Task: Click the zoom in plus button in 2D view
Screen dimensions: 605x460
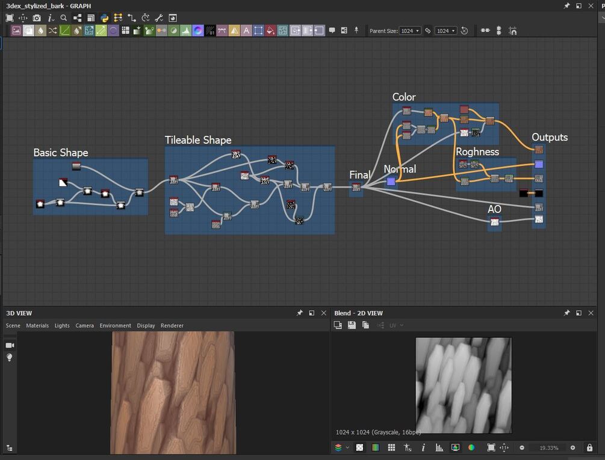Action: point(572,448)
